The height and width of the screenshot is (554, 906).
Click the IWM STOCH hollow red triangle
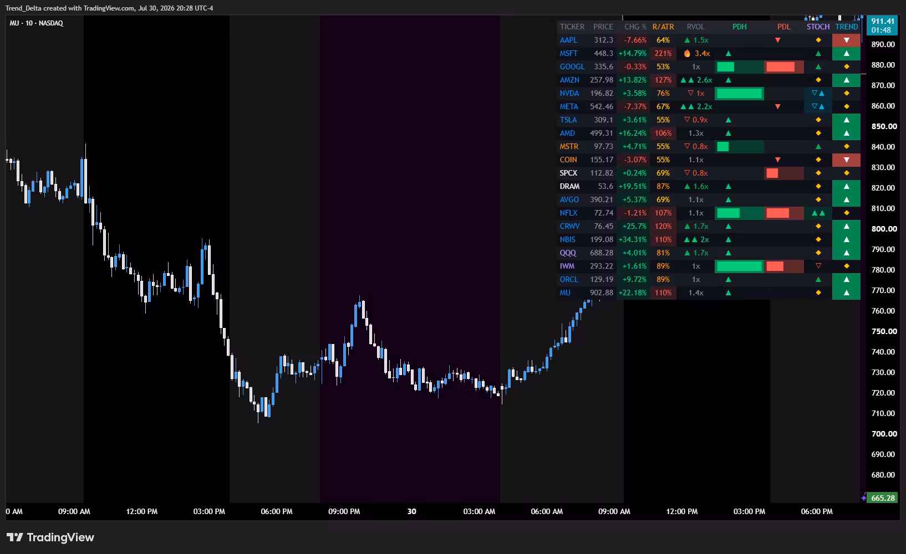pos(818,266)
